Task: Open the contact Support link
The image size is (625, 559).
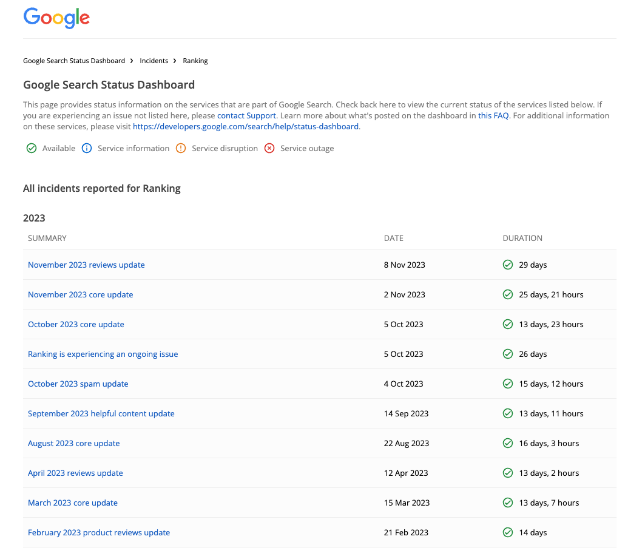Action: coord(246,116)
